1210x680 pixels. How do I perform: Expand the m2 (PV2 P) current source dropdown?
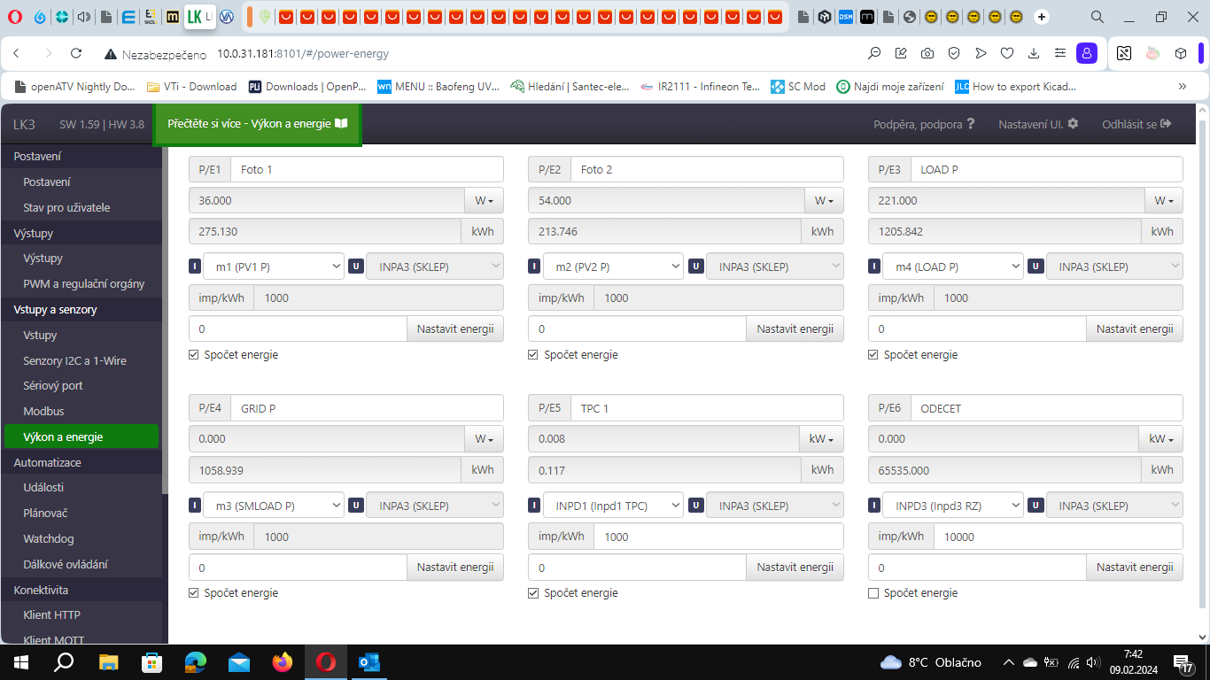[x=613, y=267]
